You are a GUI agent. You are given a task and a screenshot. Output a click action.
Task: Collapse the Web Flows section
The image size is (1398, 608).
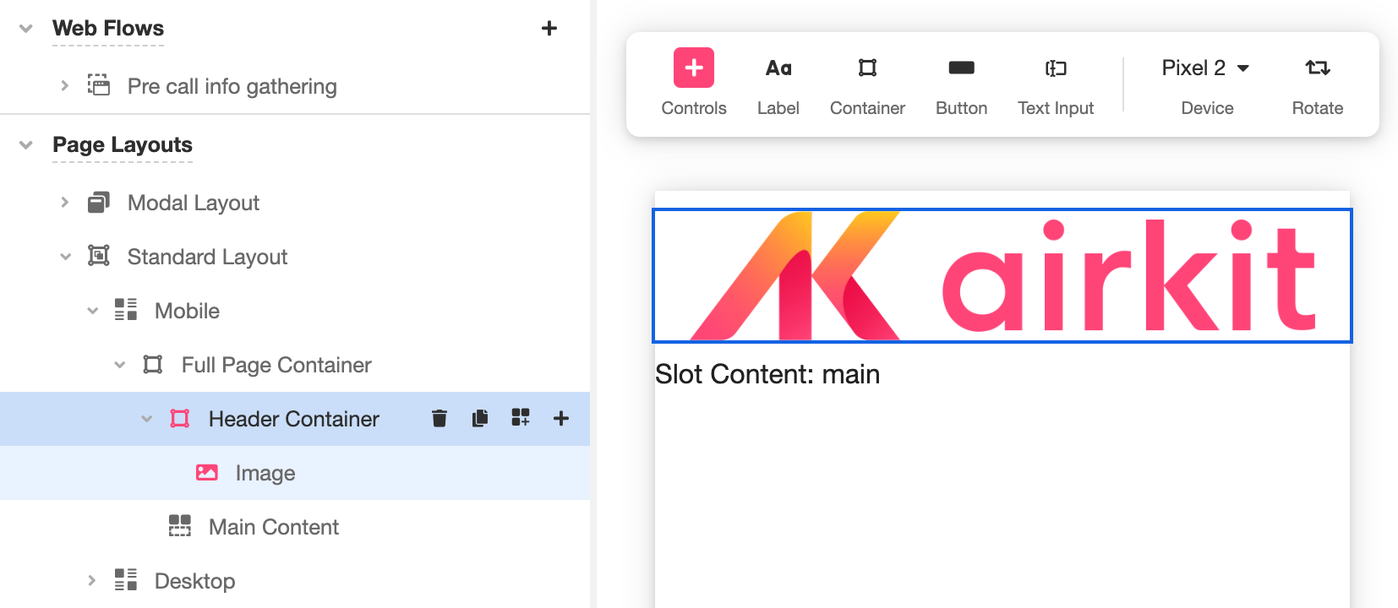point(26,29)
